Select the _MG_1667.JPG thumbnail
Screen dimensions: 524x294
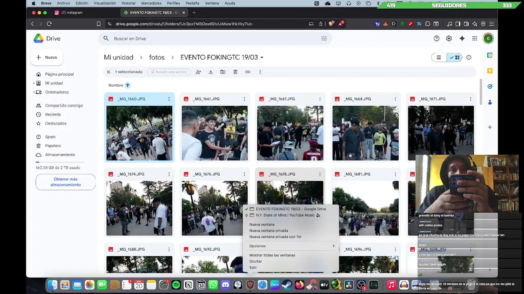(x=290, y=133)
